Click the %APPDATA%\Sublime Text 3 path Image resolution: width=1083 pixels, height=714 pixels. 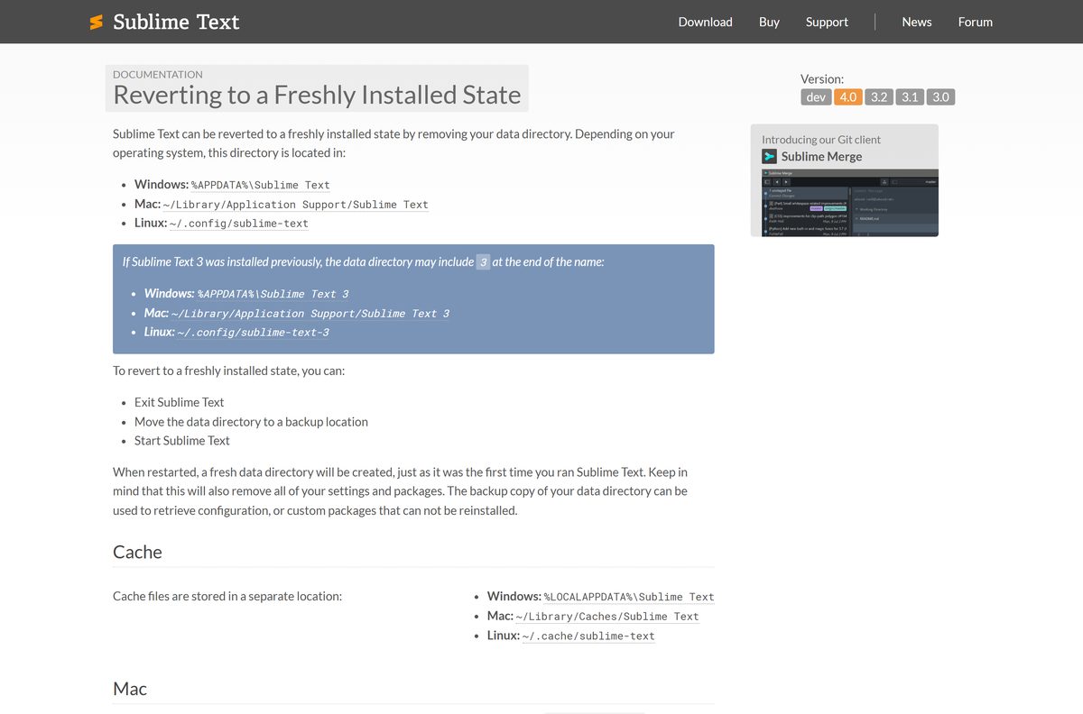(273, 294)
